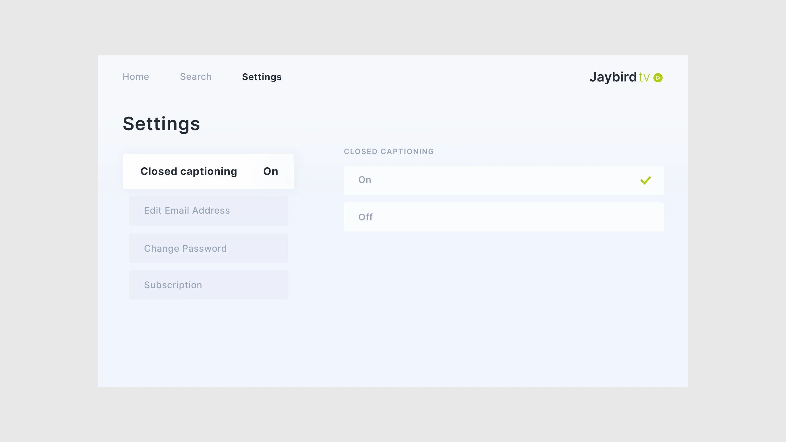Click the green play icon in logo
Screen dimensions: 786x442
point(658,78)
